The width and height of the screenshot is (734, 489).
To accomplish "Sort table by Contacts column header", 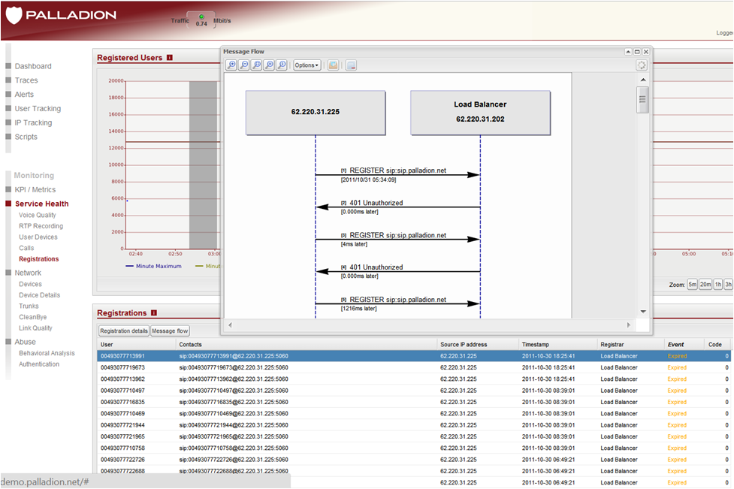I will 307,345.
